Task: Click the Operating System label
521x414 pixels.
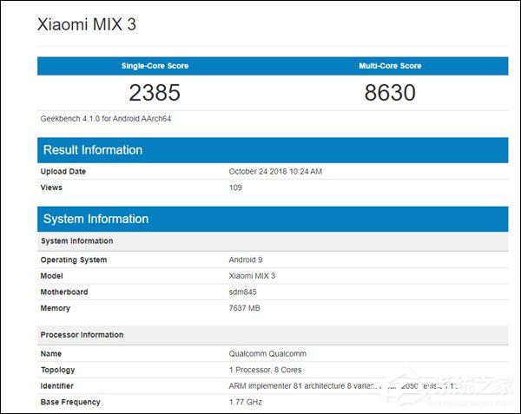Action: (74, 260)
